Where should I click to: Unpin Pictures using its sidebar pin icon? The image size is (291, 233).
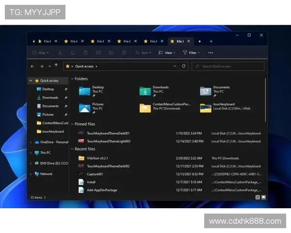[66, 115]
